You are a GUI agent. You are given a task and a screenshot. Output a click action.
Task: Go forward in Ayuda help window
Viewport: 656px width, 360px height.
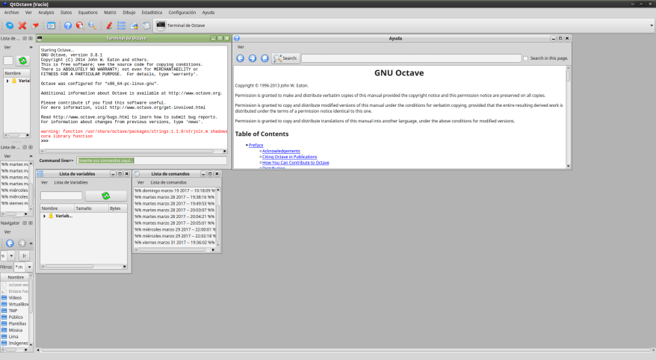click(253, 58)
